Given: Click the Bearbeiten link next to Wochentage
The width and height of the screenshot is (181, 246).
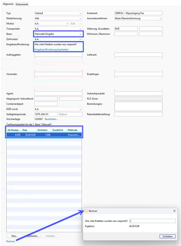Looking at the screenshot, I should click(51, 119).
